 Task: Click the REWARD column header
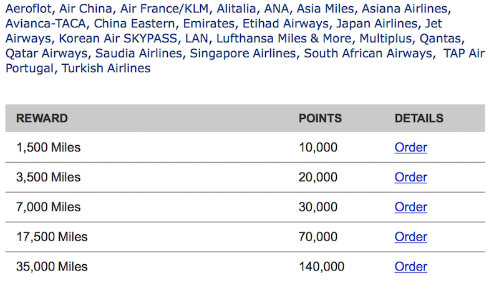[42, 118]
